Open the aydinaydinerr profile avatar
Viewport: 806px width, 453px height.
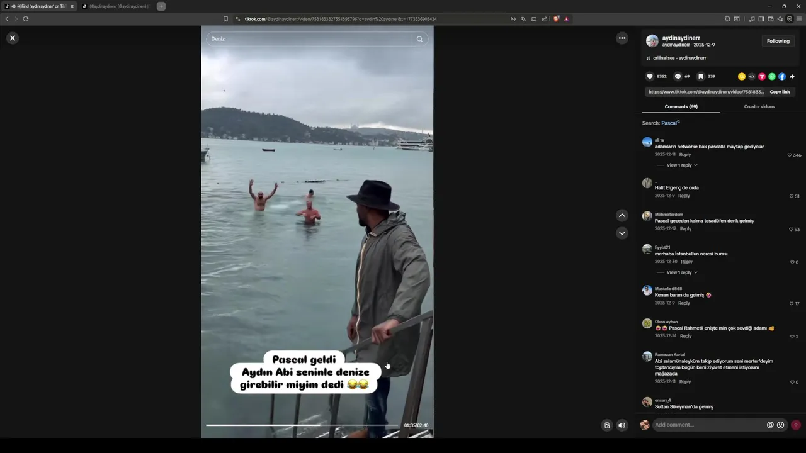pos(652,41)
